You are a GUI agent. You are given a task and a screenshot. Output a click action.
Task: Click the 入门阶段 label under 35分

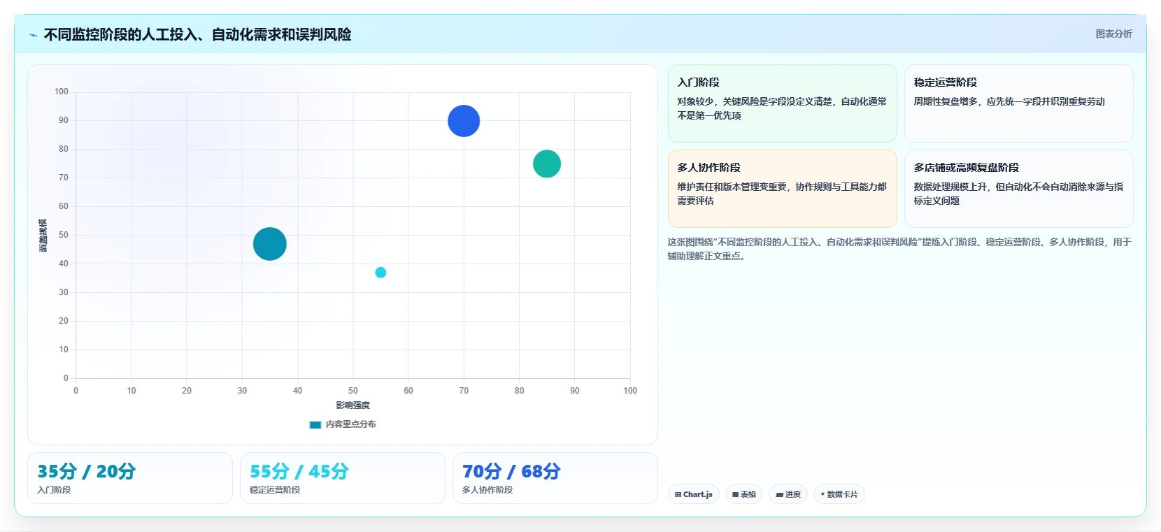(x=54, y=490)
